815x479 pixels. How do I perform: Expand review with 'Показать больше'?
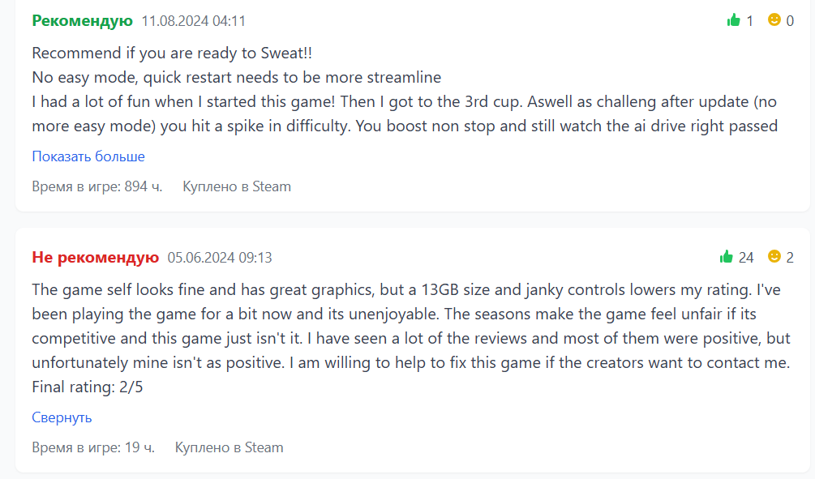(88, 156)
